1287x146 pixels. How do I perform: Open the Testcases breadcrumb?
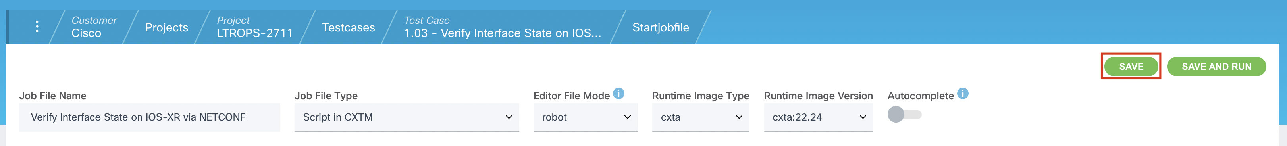click(348, 27)
